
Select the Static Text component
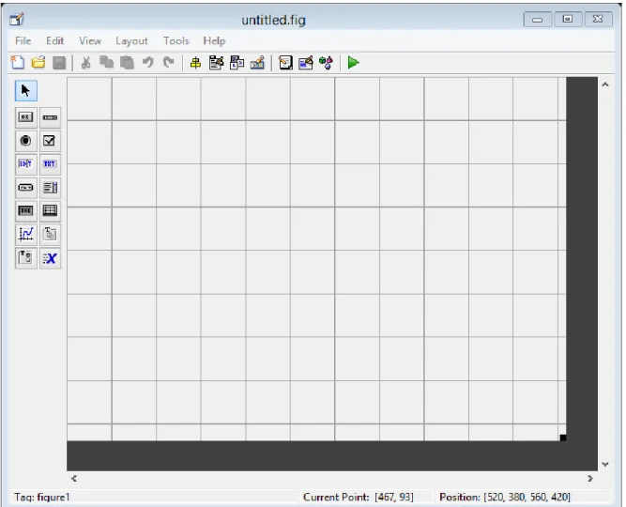50,164
